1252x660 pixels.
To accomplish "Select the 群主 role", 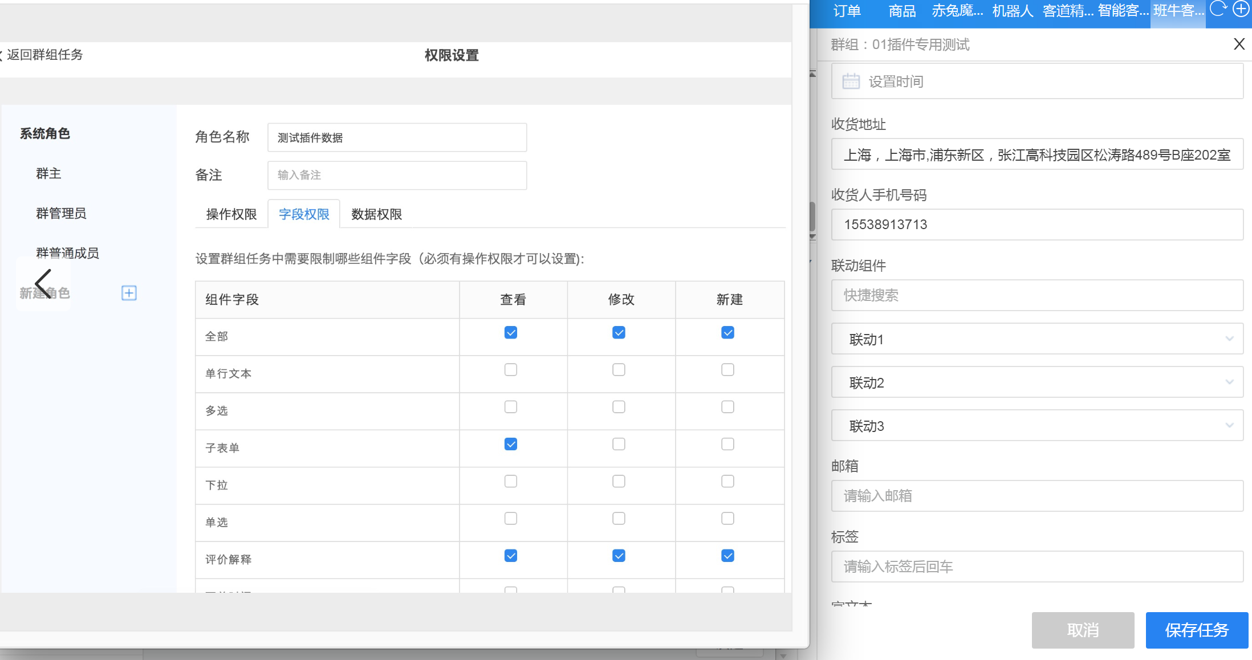I will pos(48,174).
